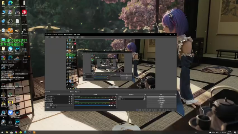Screen dimensions: 238x134
Task: Open the first menu in OBS menu bar
Action: (x=47, y=37)
